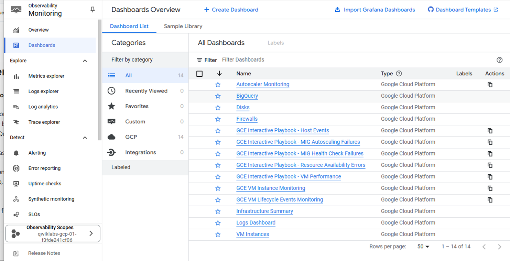510x261 pixels.
Task: Open the Infrastructure Summary dashboard link
Action: point(264,211)
